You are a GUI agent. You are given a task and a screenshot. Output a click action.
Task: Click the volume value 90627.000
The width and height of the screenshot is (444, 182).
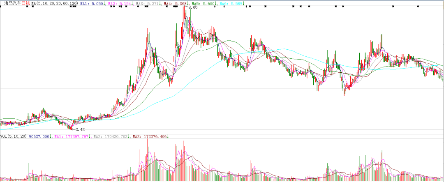tap(40, 136)
